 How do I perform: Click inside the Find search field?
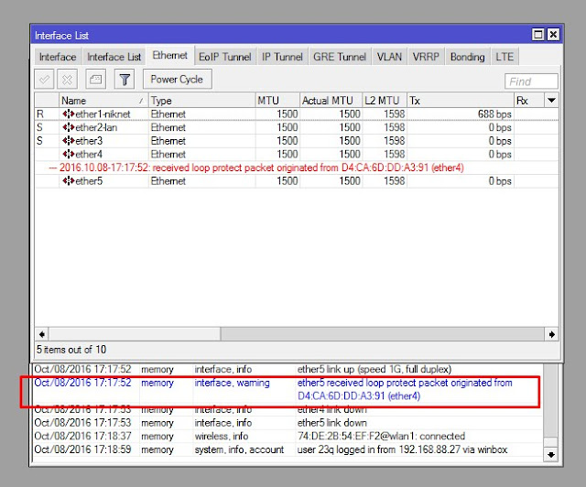531,81
